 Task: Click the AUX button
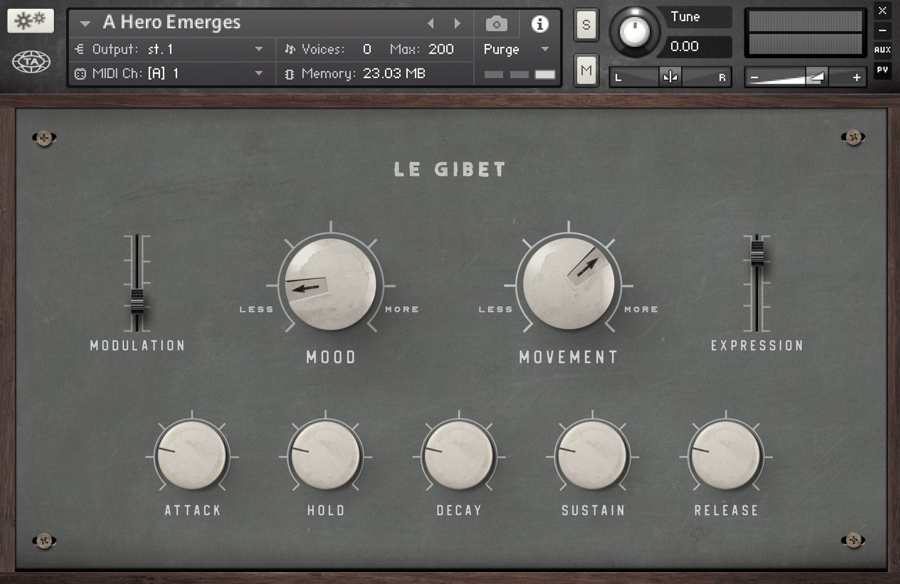pyautogui.click(x=882, y=49)
